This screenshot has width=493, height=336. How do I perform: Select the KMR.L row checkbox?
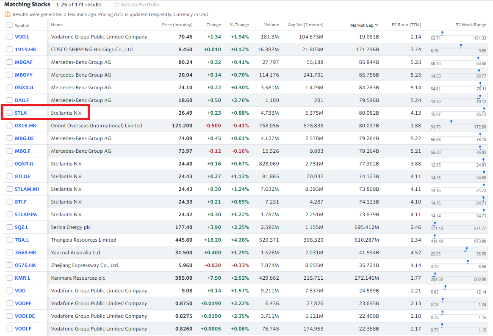[x=9, y=278]
